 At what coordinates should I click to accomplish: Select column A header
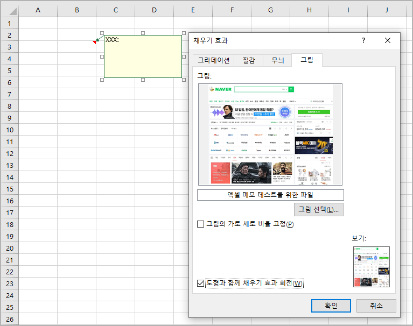tap(38, 10)
